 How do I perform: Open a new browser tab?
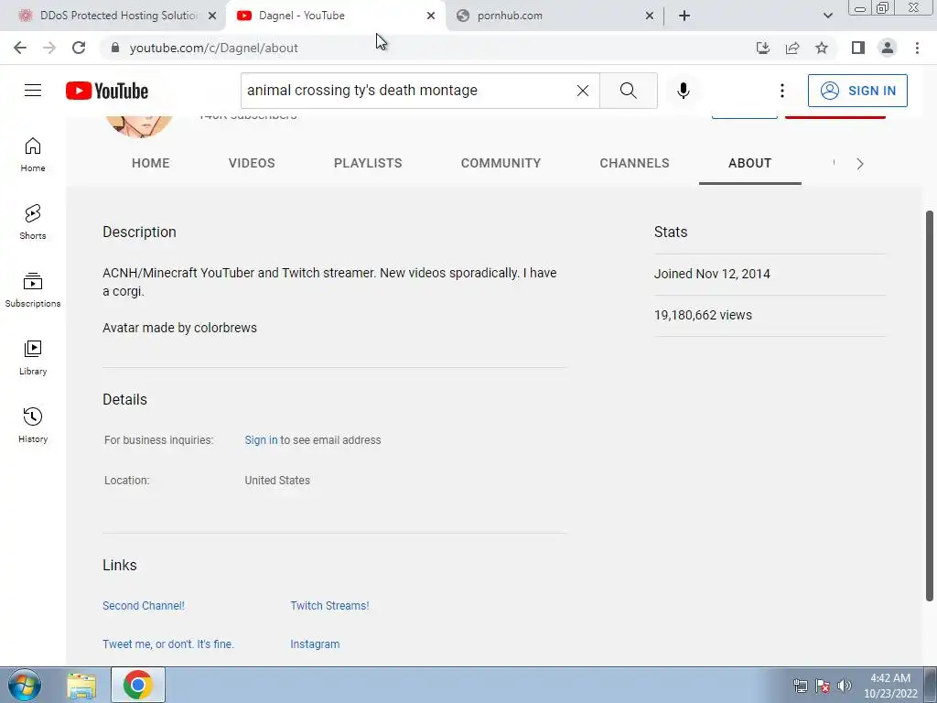tap(684, 16)
